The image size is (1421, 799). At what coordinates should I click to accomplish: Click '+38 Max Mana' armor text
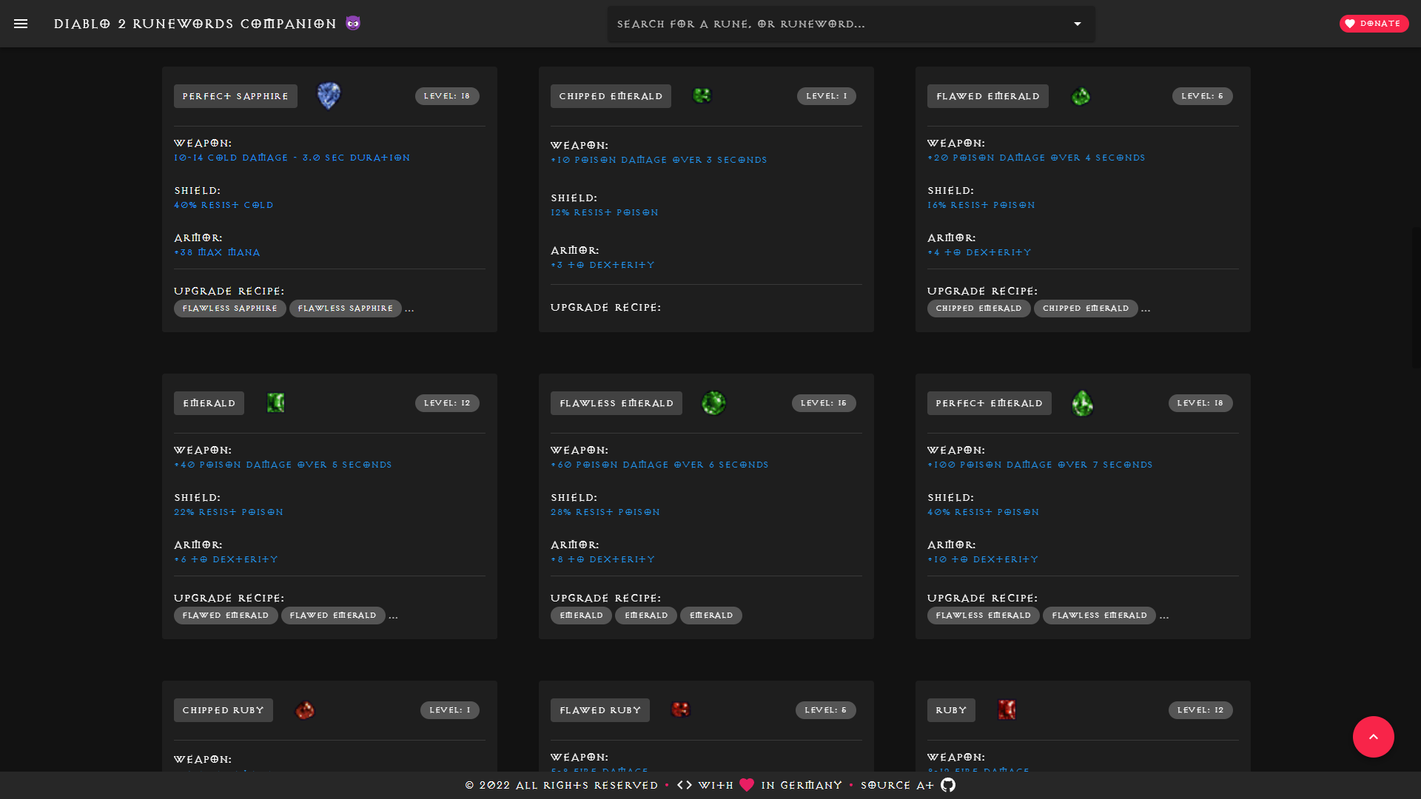click(217, 252)
